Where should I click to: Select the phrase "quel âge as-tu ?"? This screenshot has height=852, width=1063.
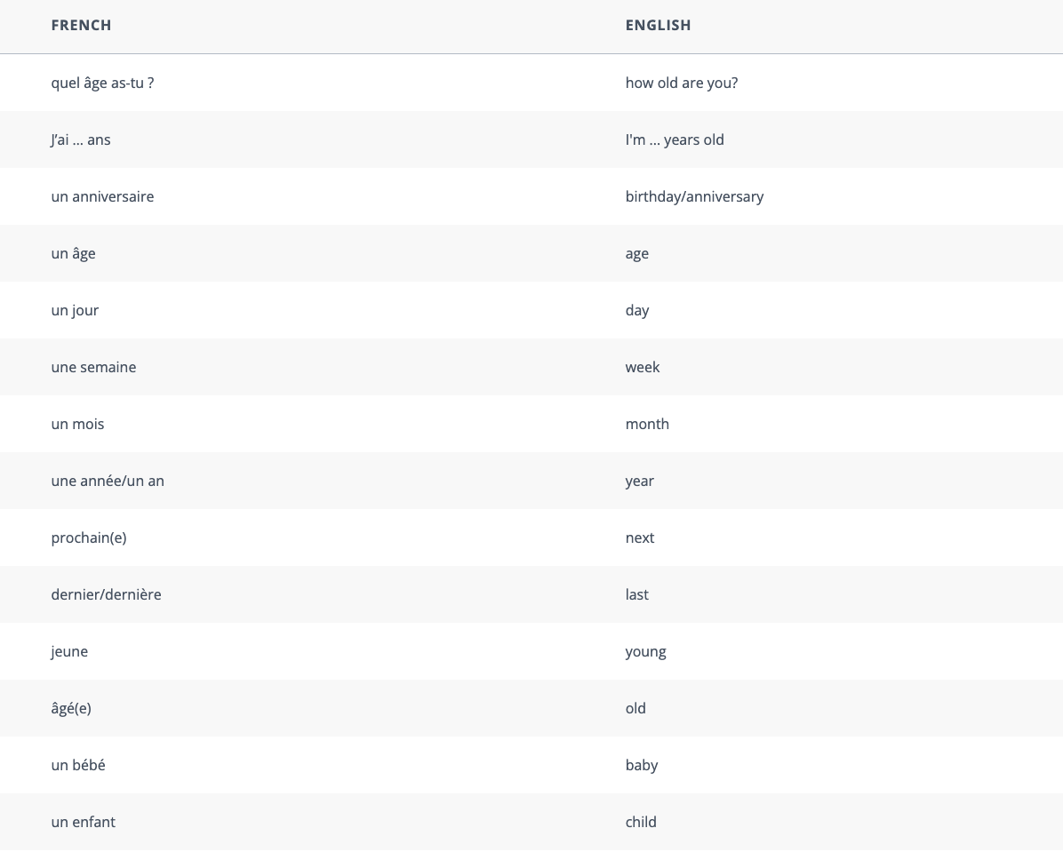(102, 83)
